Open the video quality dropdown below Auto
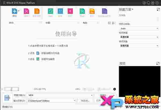The width and height of the screenshot is (161, 110). click(139, 37)
